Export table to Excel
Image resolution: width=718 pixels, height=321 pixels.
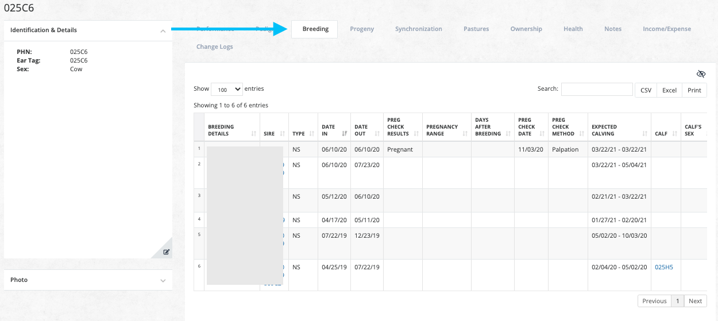coord(669,90)
